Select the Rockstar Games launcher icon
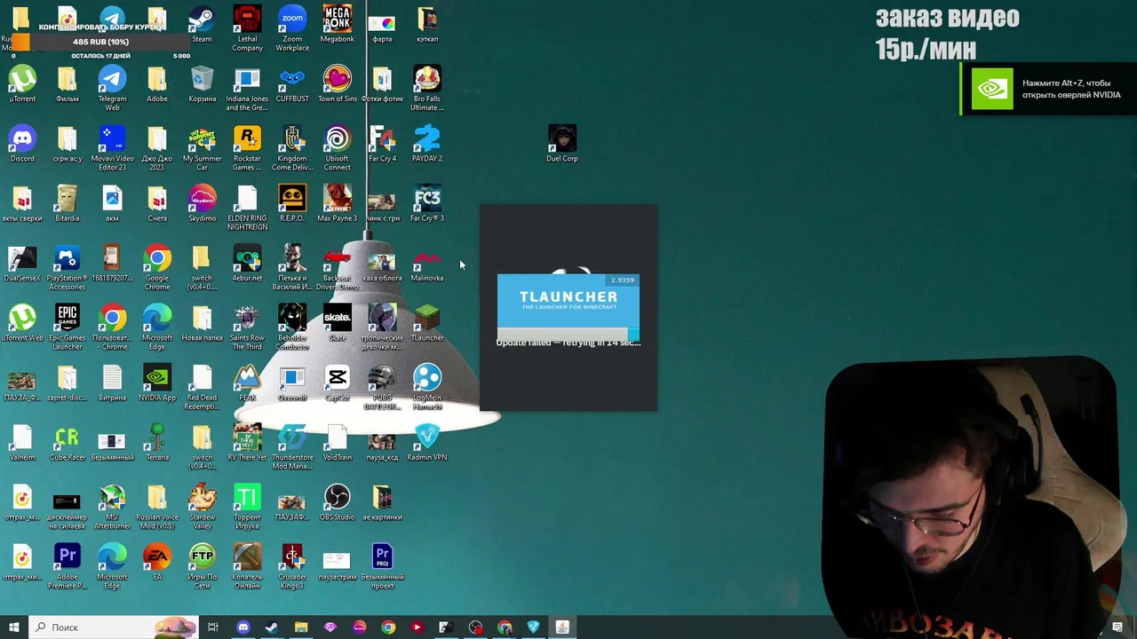 (x=247, y=147)
